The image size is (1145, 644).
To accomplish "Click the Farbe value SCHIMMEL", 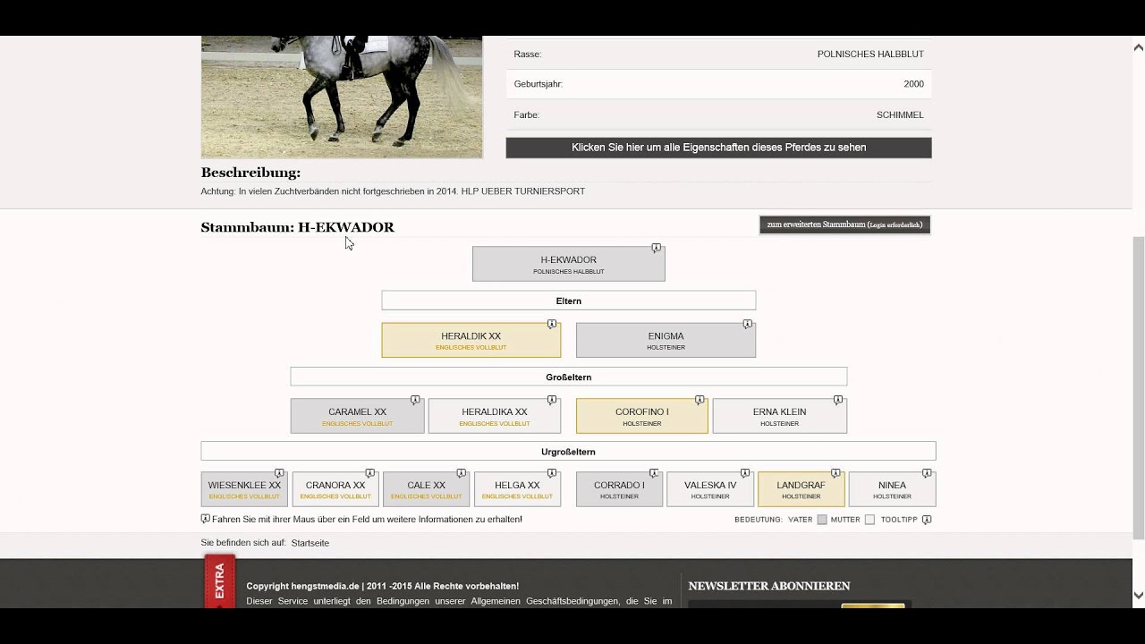I will point(900,115).
